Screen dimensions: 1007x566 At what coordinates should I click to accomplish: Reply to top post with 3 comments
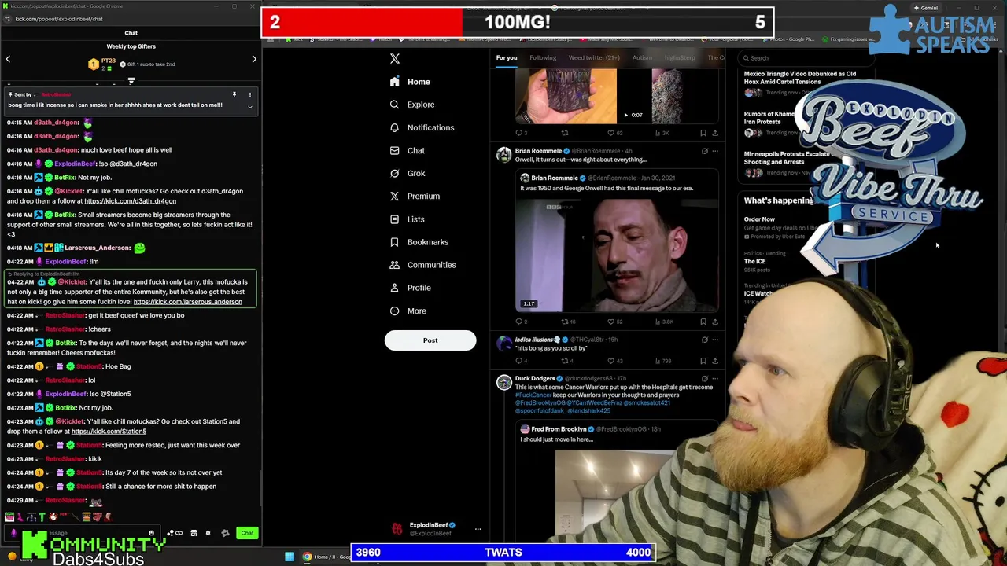(x=521, y=133)
